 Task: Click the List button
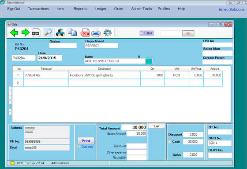pos(157,126)
